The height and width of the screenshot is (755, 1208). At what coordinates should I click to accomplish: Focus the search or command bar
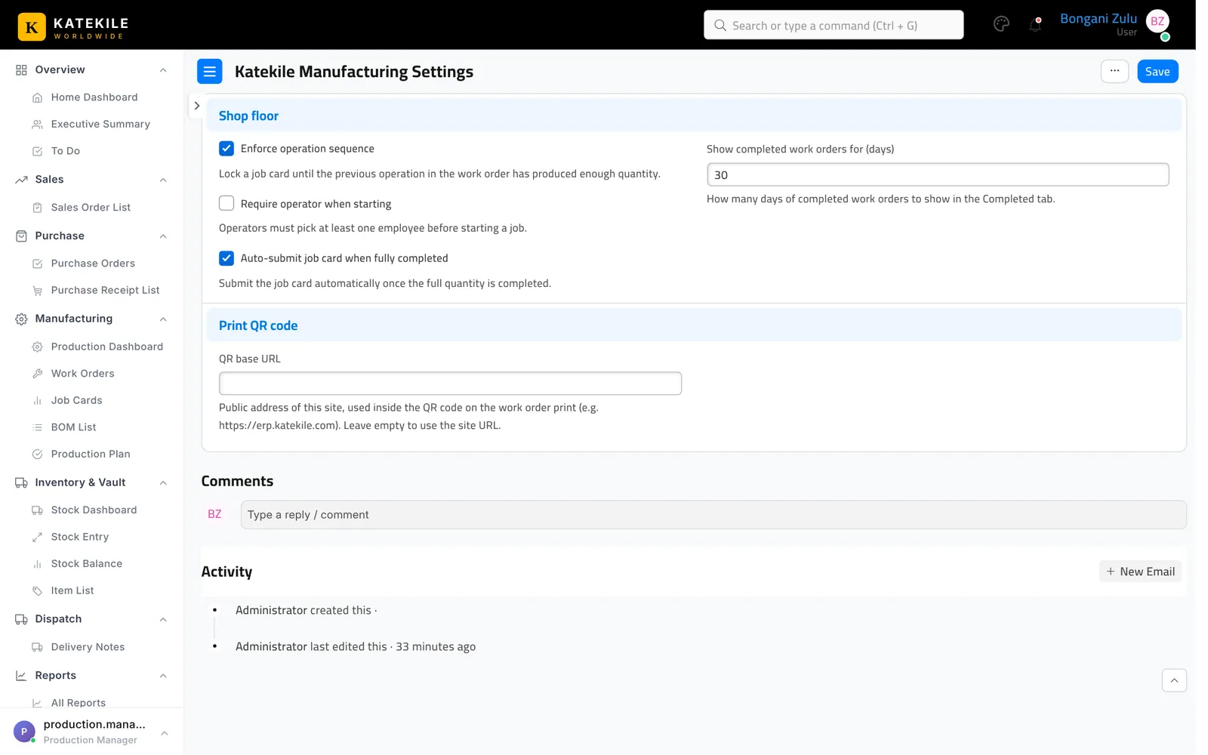(834, 25)
